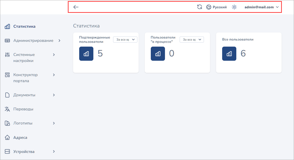Click the Документы file icon
294x160 pixels.
click(7, 95)
